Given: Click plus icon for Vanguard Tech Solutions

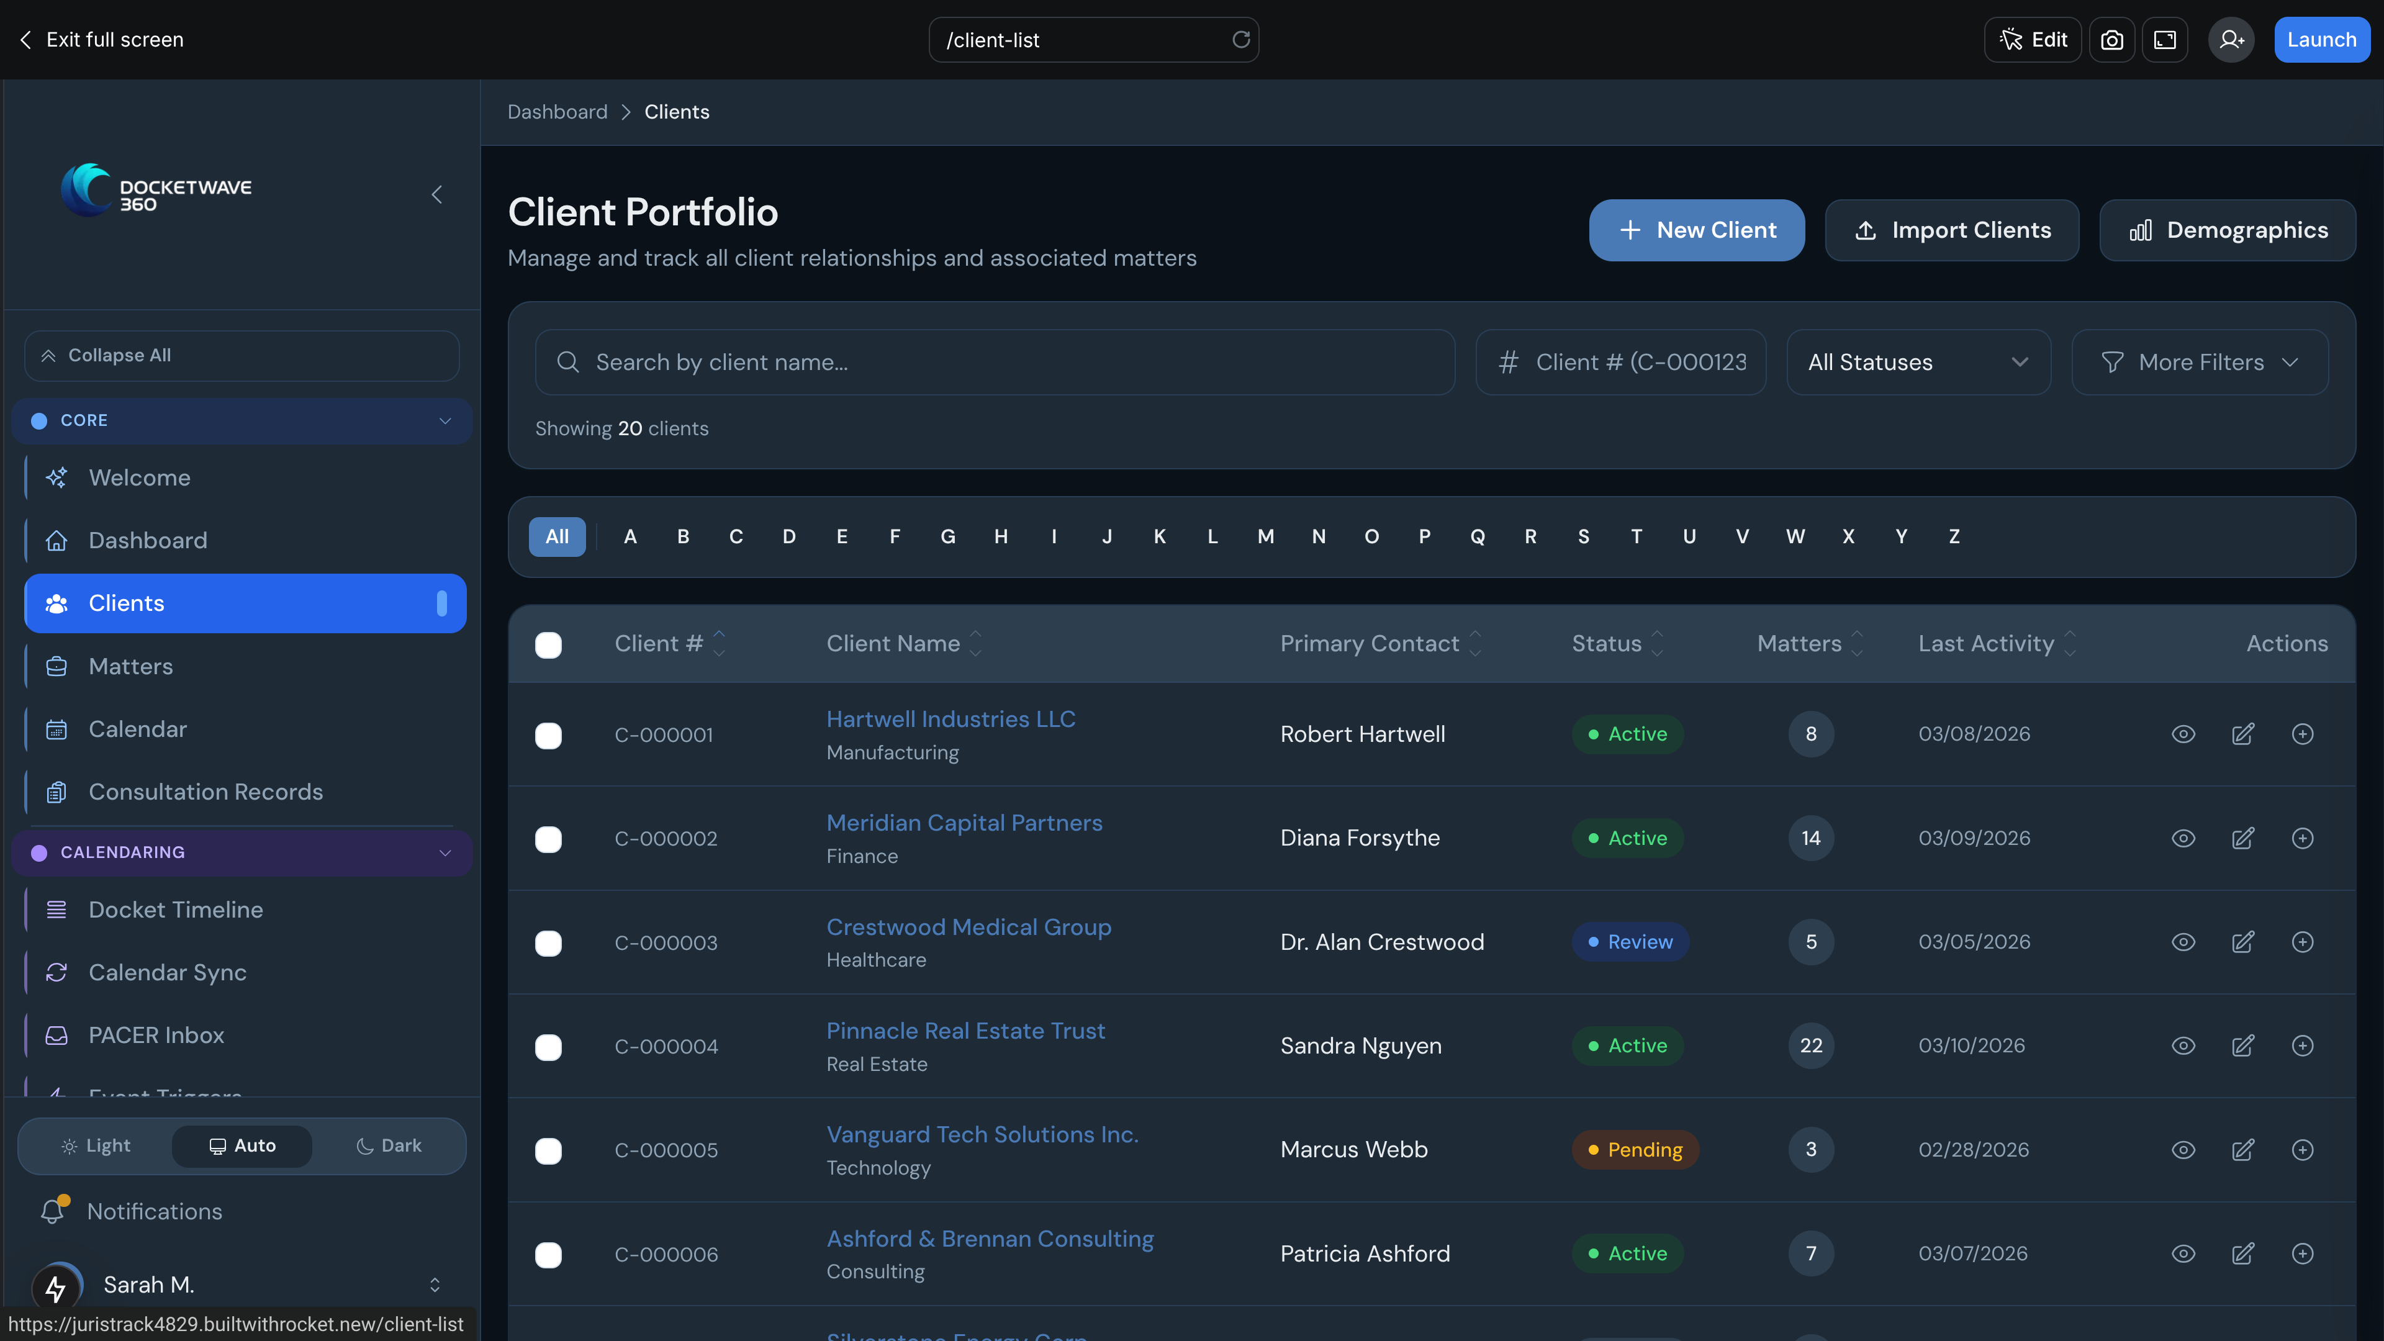Looking at the screenshot, I should pos(2303,1149).
